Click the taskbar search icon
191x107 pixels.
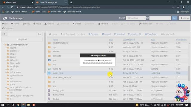point(7,105)
